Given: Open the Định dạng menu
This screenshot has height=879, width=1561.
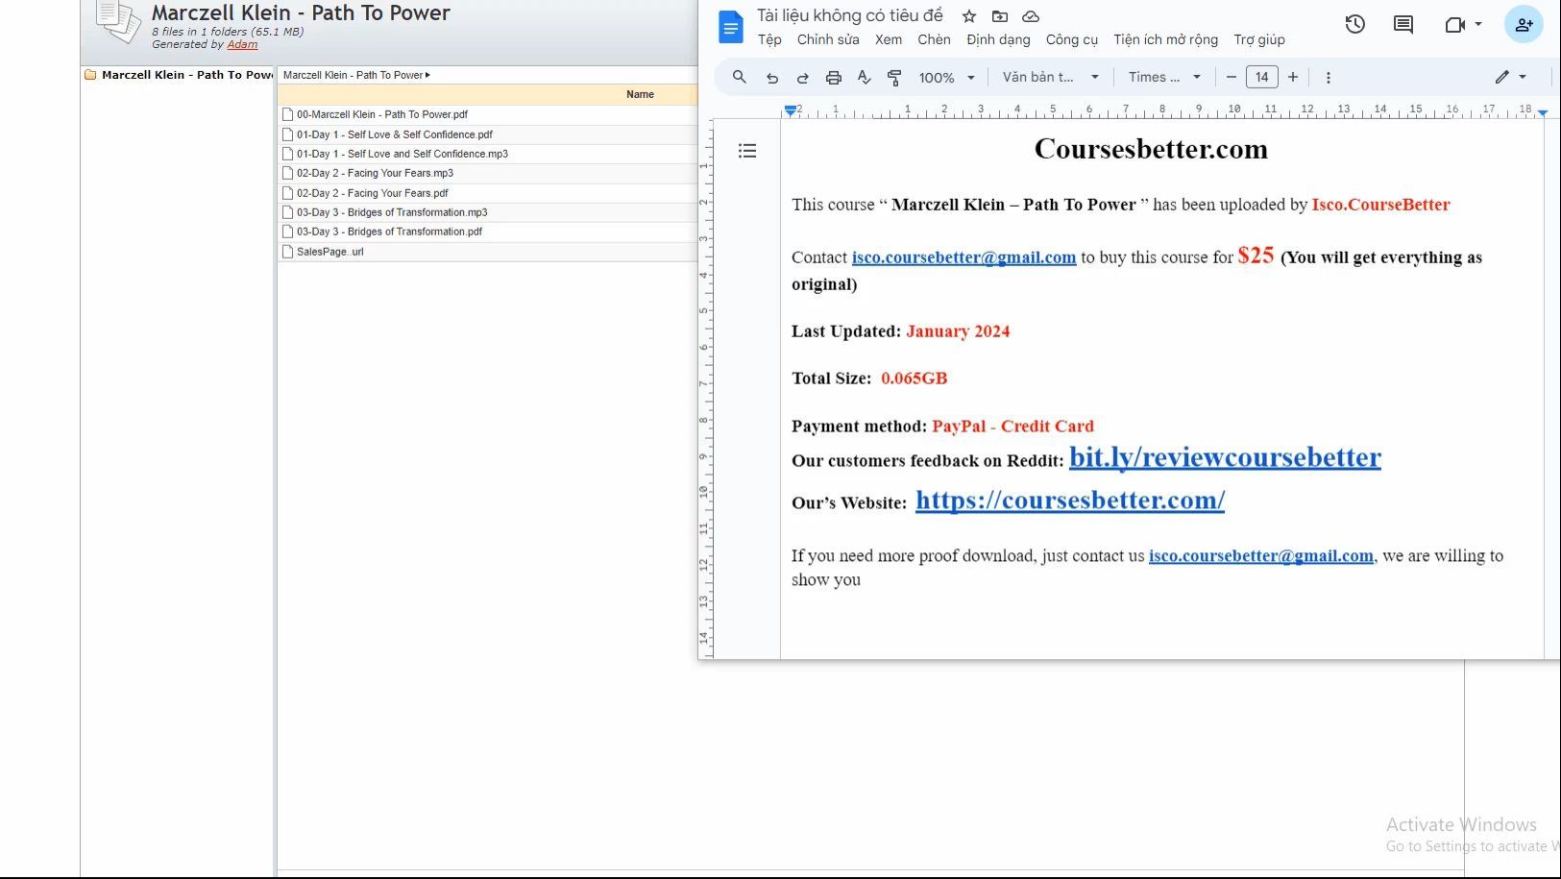Looking at the screenshot, I should point(998,39).
